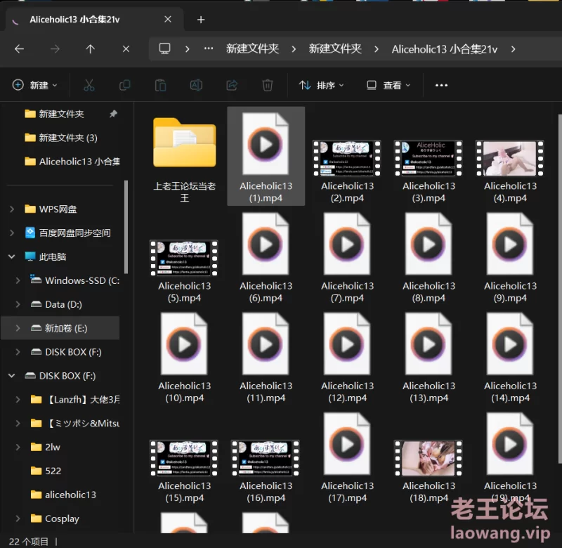562x548 pixels.
Task: Select Aliceholic13 (14).mp4 file
Action: pos(510,358)
